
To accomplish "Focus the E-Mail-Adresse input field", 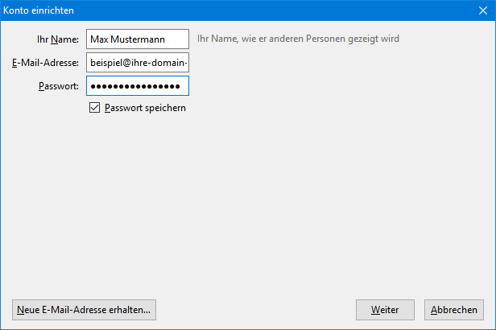I will click(x=137, y=63).
